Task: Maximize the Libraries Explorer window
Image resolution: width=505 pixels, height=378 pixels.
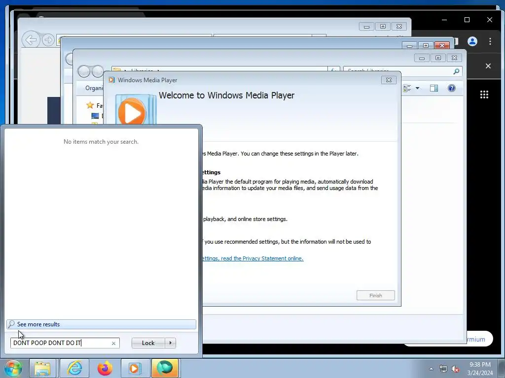Action: pyautogui.click(x=438, y=58)
